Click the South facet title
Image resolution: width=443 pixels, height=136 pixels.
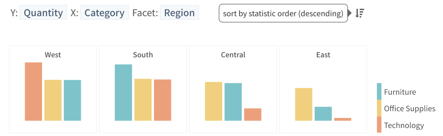(143, 55)
